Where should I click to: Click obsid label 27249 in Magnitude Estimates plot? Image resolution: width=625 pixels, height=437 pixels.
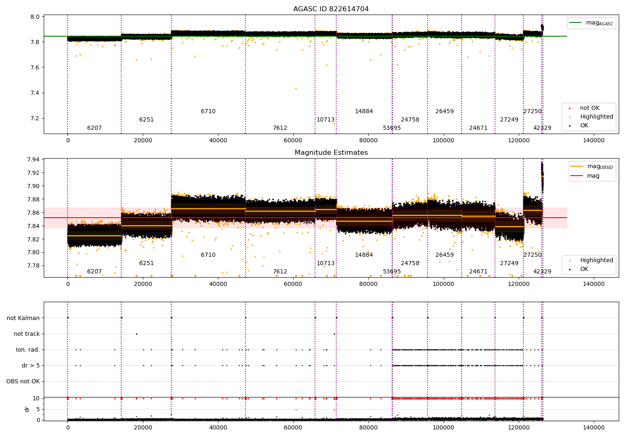509,263
